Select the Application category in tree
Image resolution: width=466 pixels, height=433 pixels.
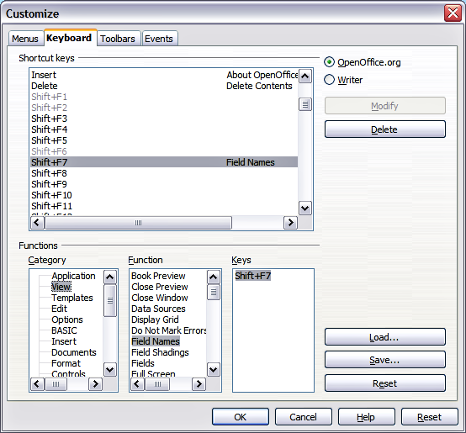coord(73,276)
